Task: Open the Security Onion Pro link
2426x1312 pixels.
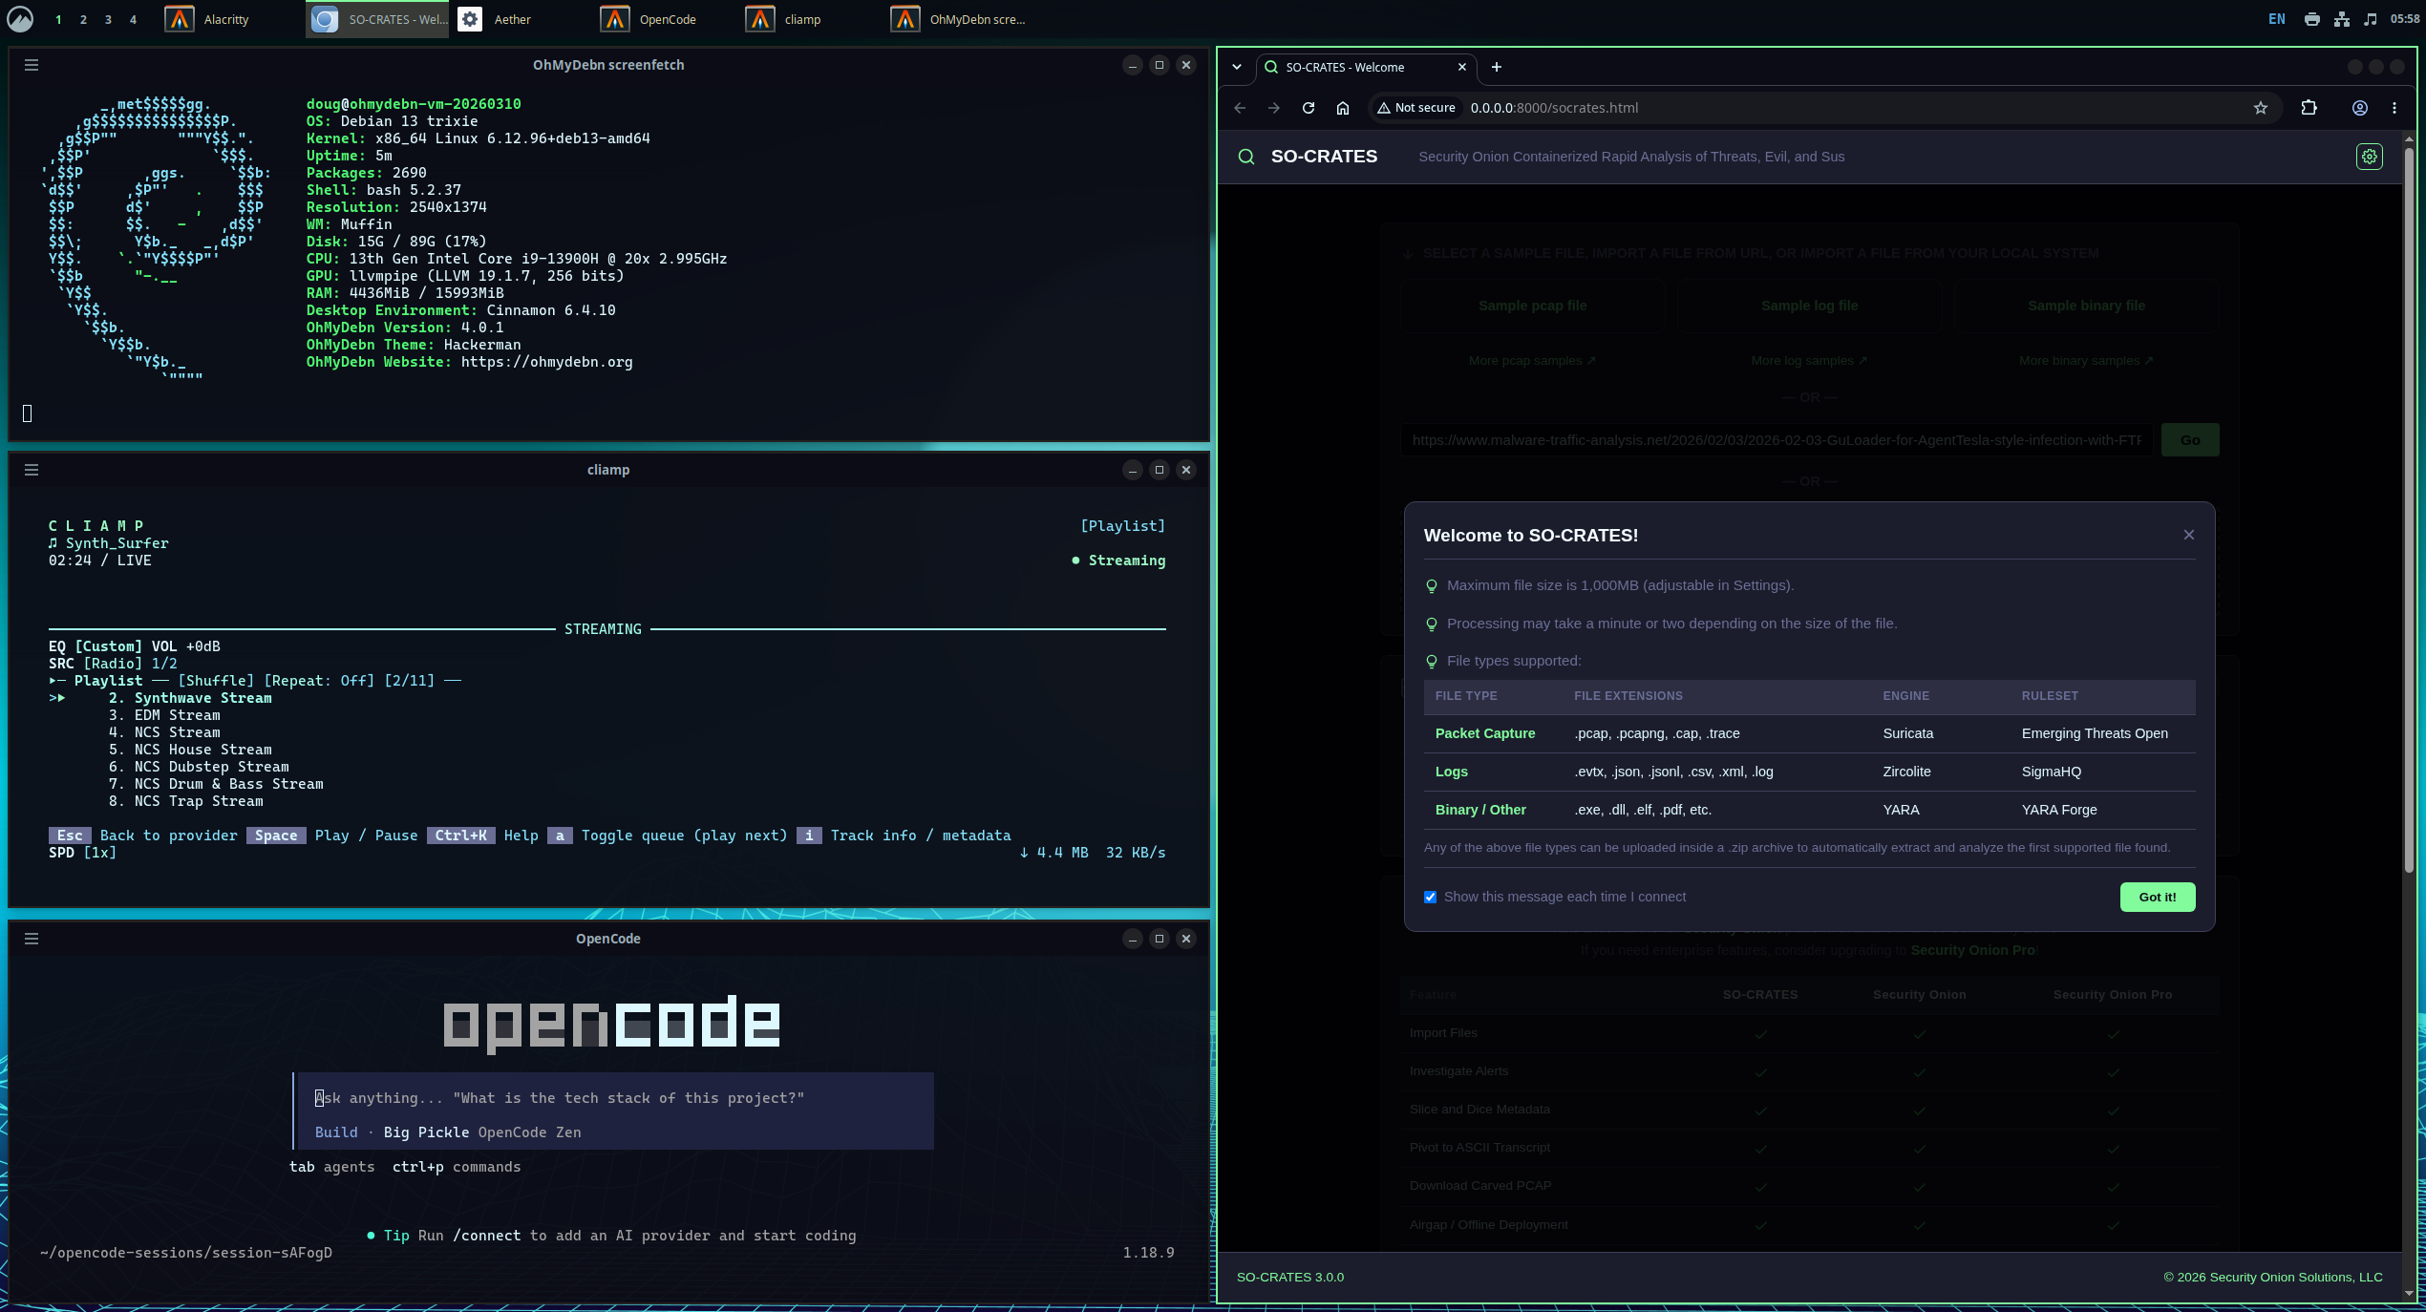Action: [1972, 950]
